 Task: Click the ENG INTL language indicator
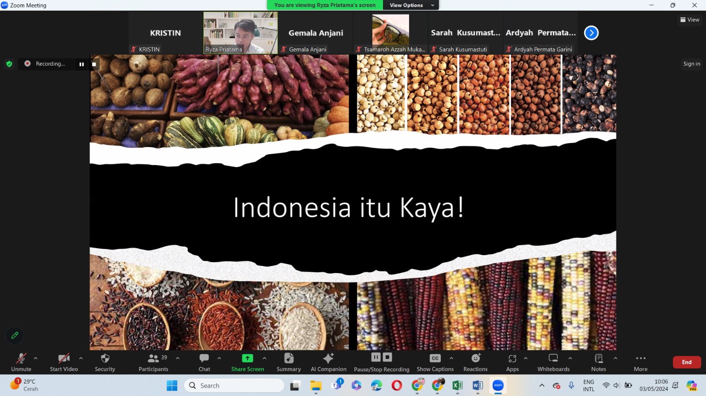pos(589,385)
